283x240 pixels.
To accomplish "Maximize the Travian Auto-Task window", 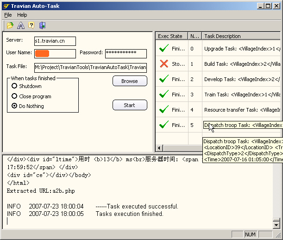I will [268, 6].
